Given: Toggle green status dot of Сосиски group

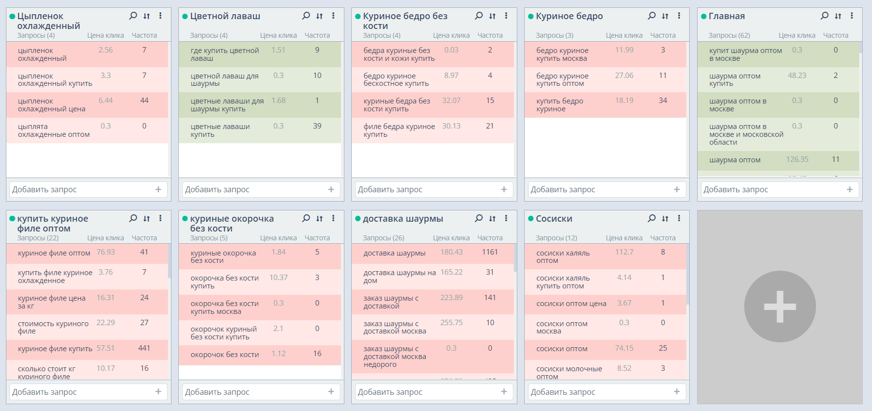Looking at the screenshot, I should click(x=531, y=219).
